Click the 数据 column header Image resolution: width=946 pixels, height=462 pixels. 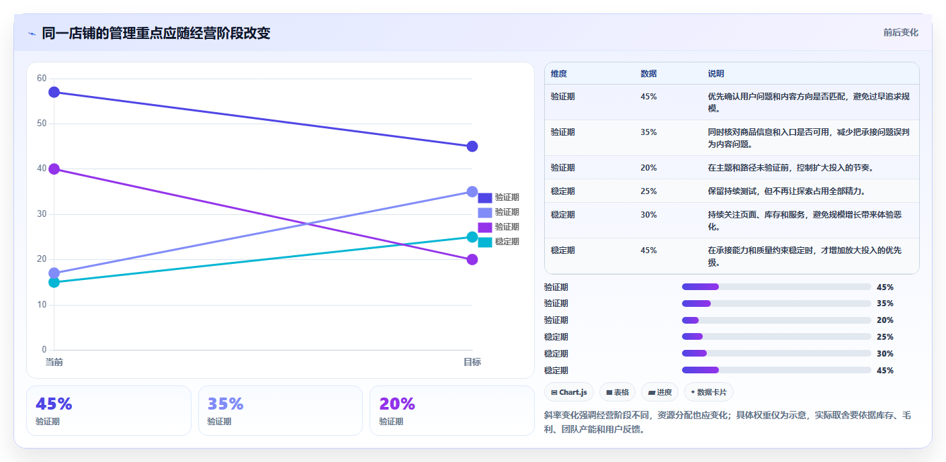pos(648,74)
